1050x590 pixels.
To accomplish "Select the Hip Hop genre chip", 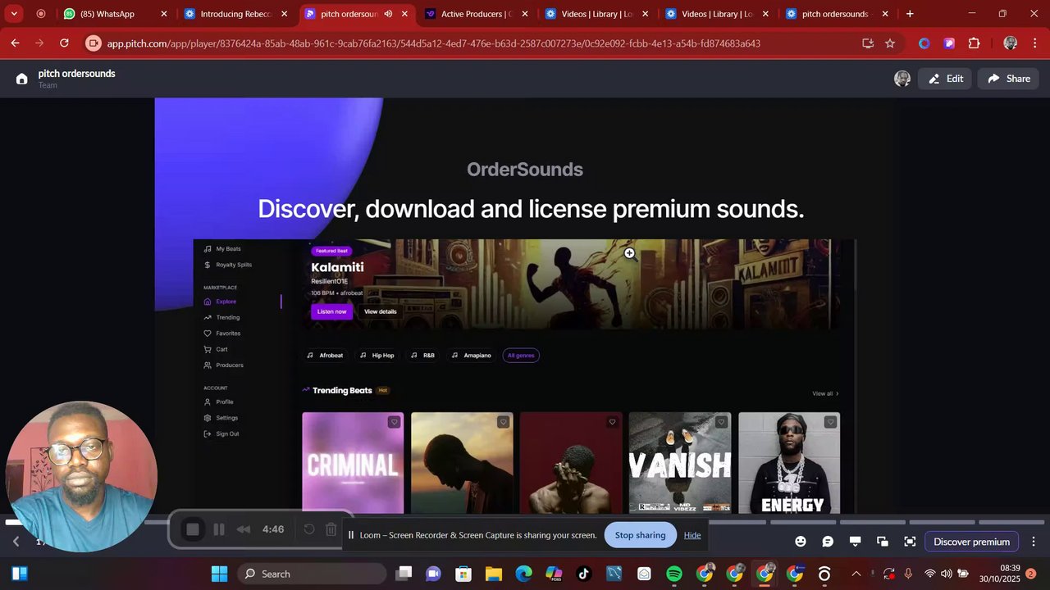I will click(377, 356).
